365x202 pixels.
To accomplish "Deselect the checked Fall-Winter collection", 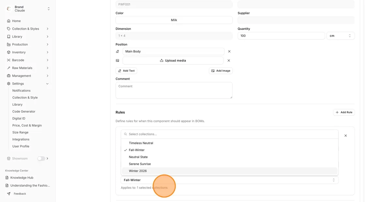I will click(229, 150).
